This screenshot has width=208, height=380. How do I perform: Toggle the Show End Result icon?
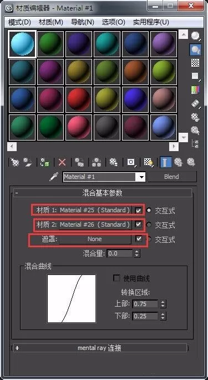166,162
